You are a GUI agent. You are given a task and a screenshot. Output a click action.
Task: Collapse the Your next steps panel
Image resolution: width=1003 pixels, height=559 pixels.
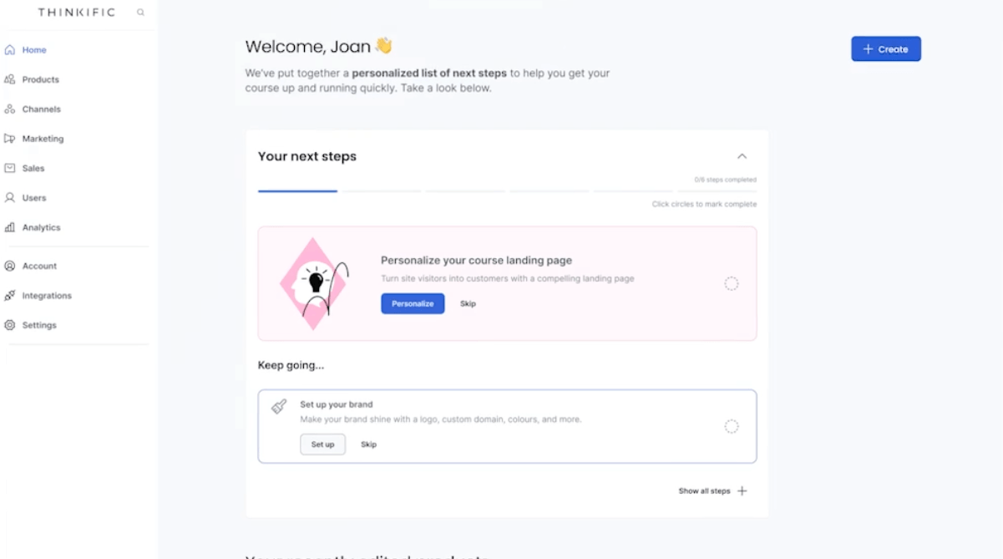click(x=742, y=156)
